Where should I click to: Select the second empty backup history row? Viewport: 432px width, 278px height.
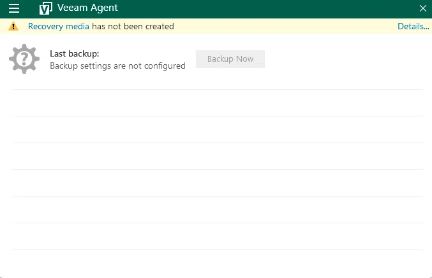[218, 129]
